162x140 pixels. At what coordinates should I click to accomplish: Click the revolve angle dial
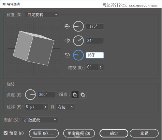pos(30,94)
